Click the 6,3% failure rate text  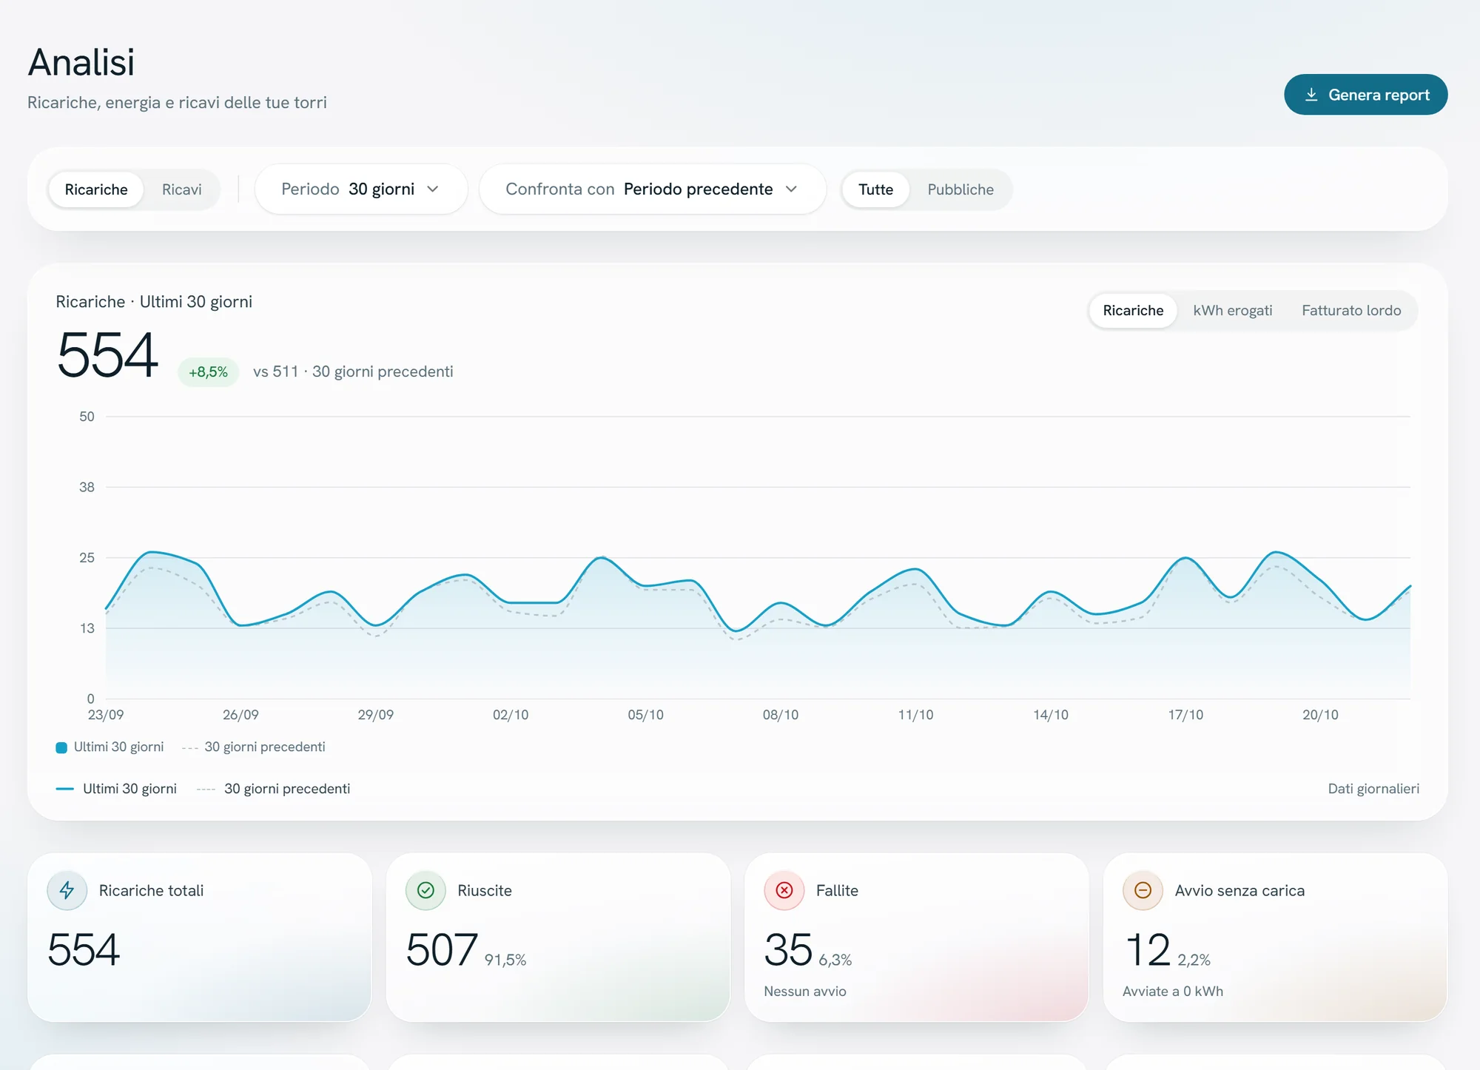tap(835, 960)
